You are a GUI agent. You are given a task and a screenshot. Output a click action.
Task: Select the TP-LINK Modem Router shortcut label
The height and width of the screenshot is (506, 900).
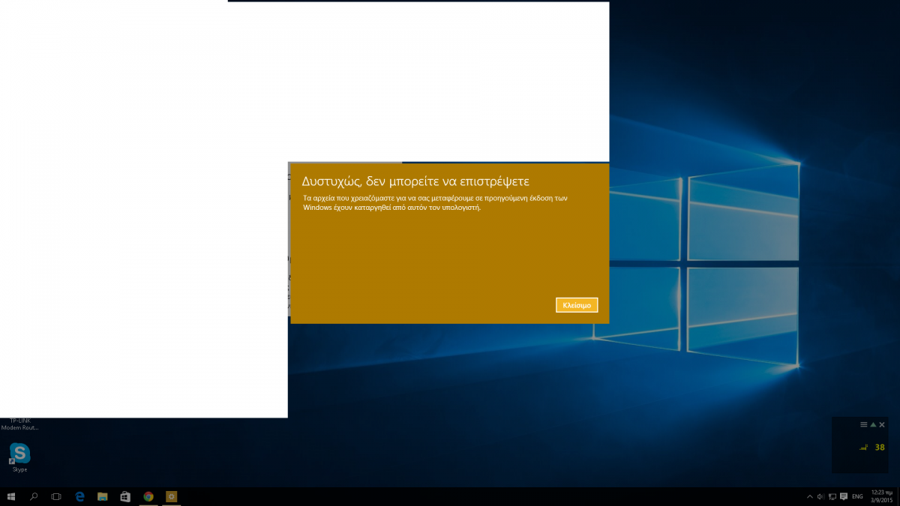(20, 424)
